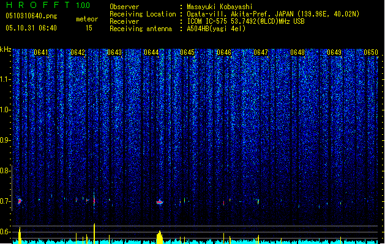Click the 0646 time marker
The height and width of the screenshot is (244, 385).
pos(224,52)
